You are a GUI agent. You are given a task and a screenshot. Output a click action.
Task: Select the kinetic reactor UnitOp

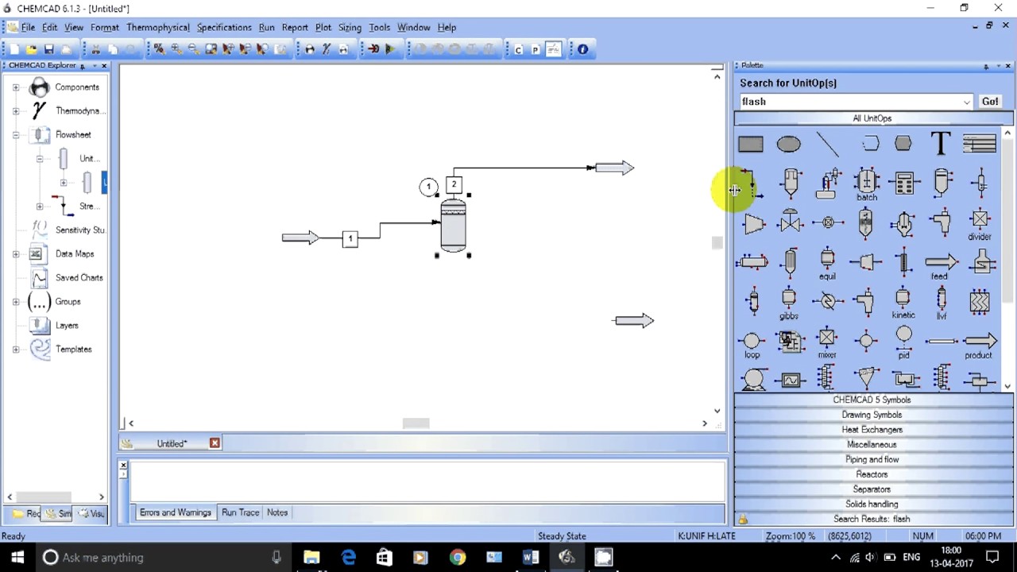pyautogui.click(x=903, y=304)
